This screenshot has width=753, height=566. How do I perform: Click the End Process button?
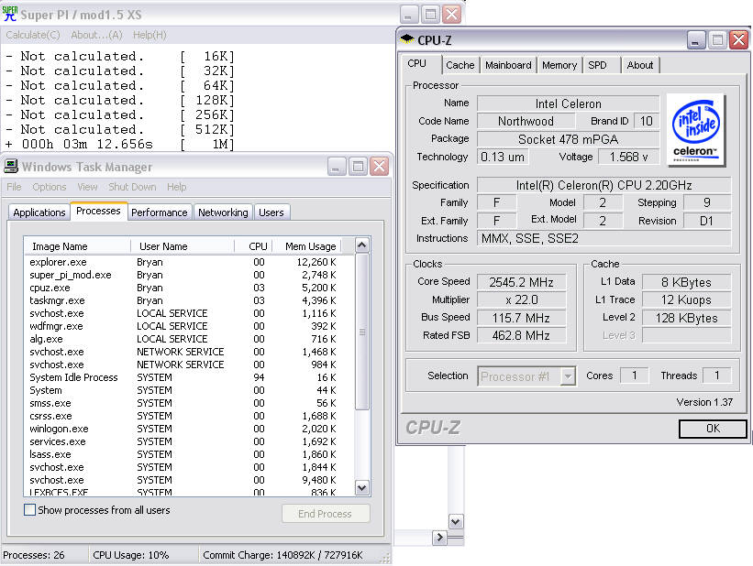(x=325, y=514)
